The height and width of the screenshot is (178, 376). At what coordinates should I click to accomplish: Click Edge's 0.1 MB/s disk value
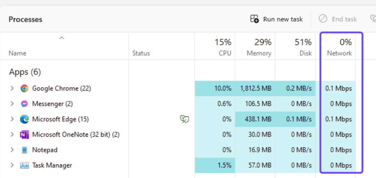[298, 119]
